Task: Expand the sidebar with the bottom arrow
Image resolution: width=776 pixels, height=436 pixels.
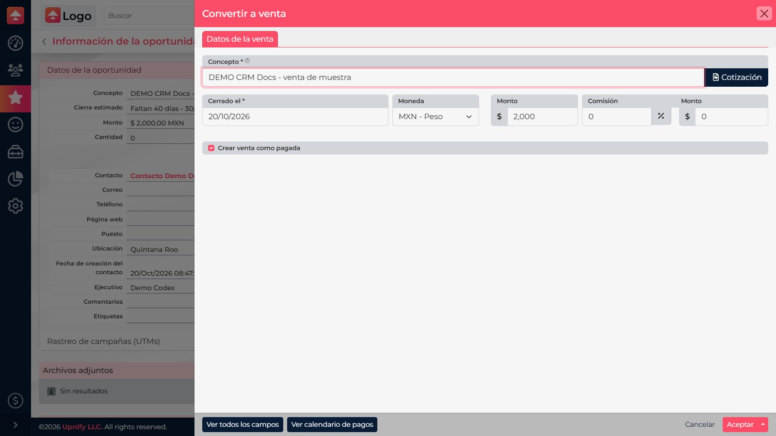Action: click(x=16, y=425)
